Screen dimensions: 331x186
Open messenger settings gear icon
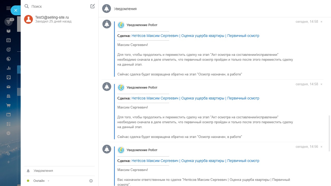point(91,181)
